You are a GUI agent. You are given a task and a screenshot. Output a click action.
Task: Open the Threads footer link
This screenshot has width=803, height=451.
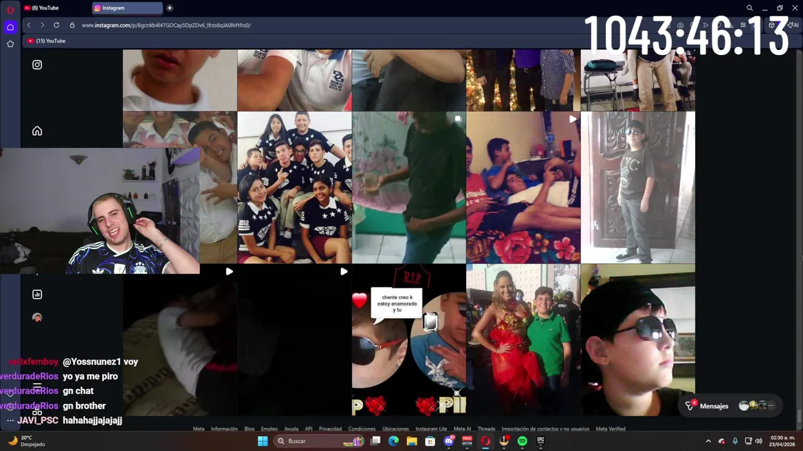pos(486,429)
